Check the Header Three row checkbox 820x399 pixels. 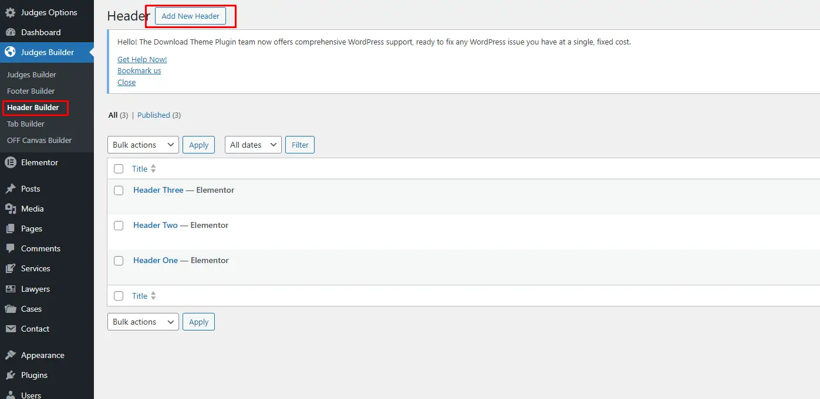pyautogui.click(x=119, y=190)
